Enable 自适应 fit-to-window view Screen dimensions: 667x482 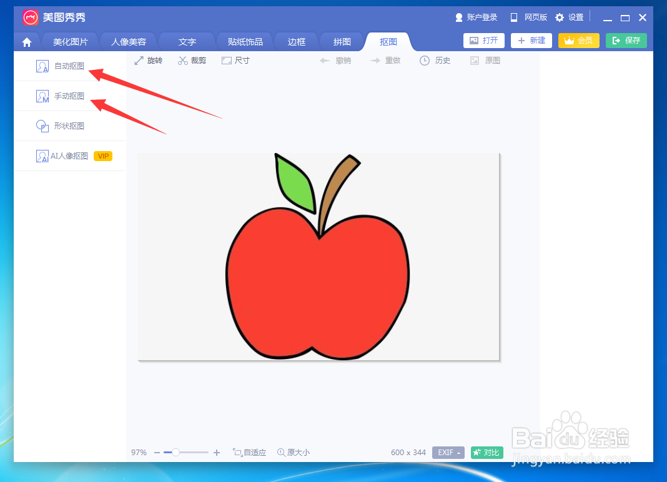coord(249,452)
